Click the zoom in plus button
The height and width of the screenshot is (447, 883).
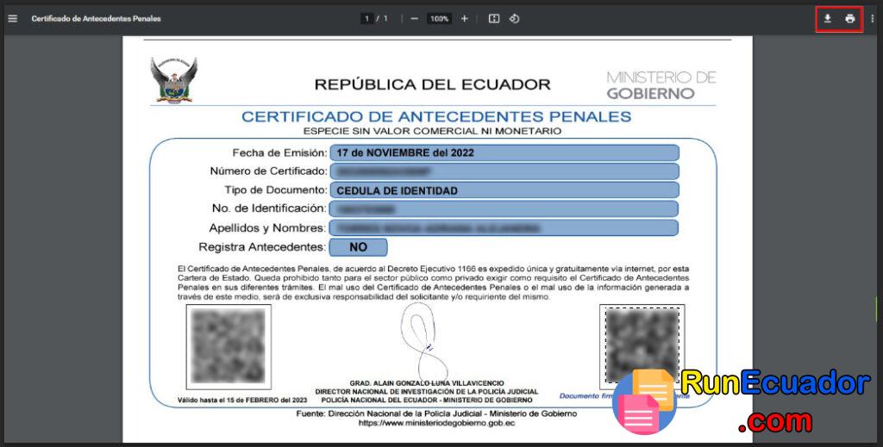pos(464,19)
